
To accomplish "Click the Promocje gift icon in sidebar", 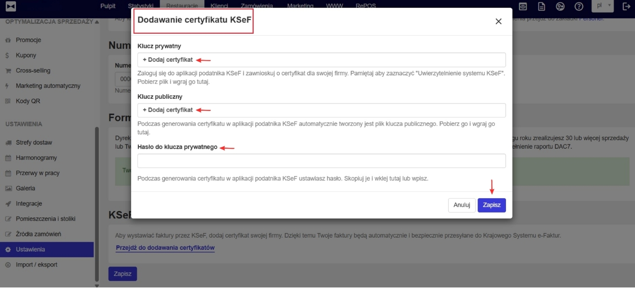I will pyautogui.click(x=8, y=40).
